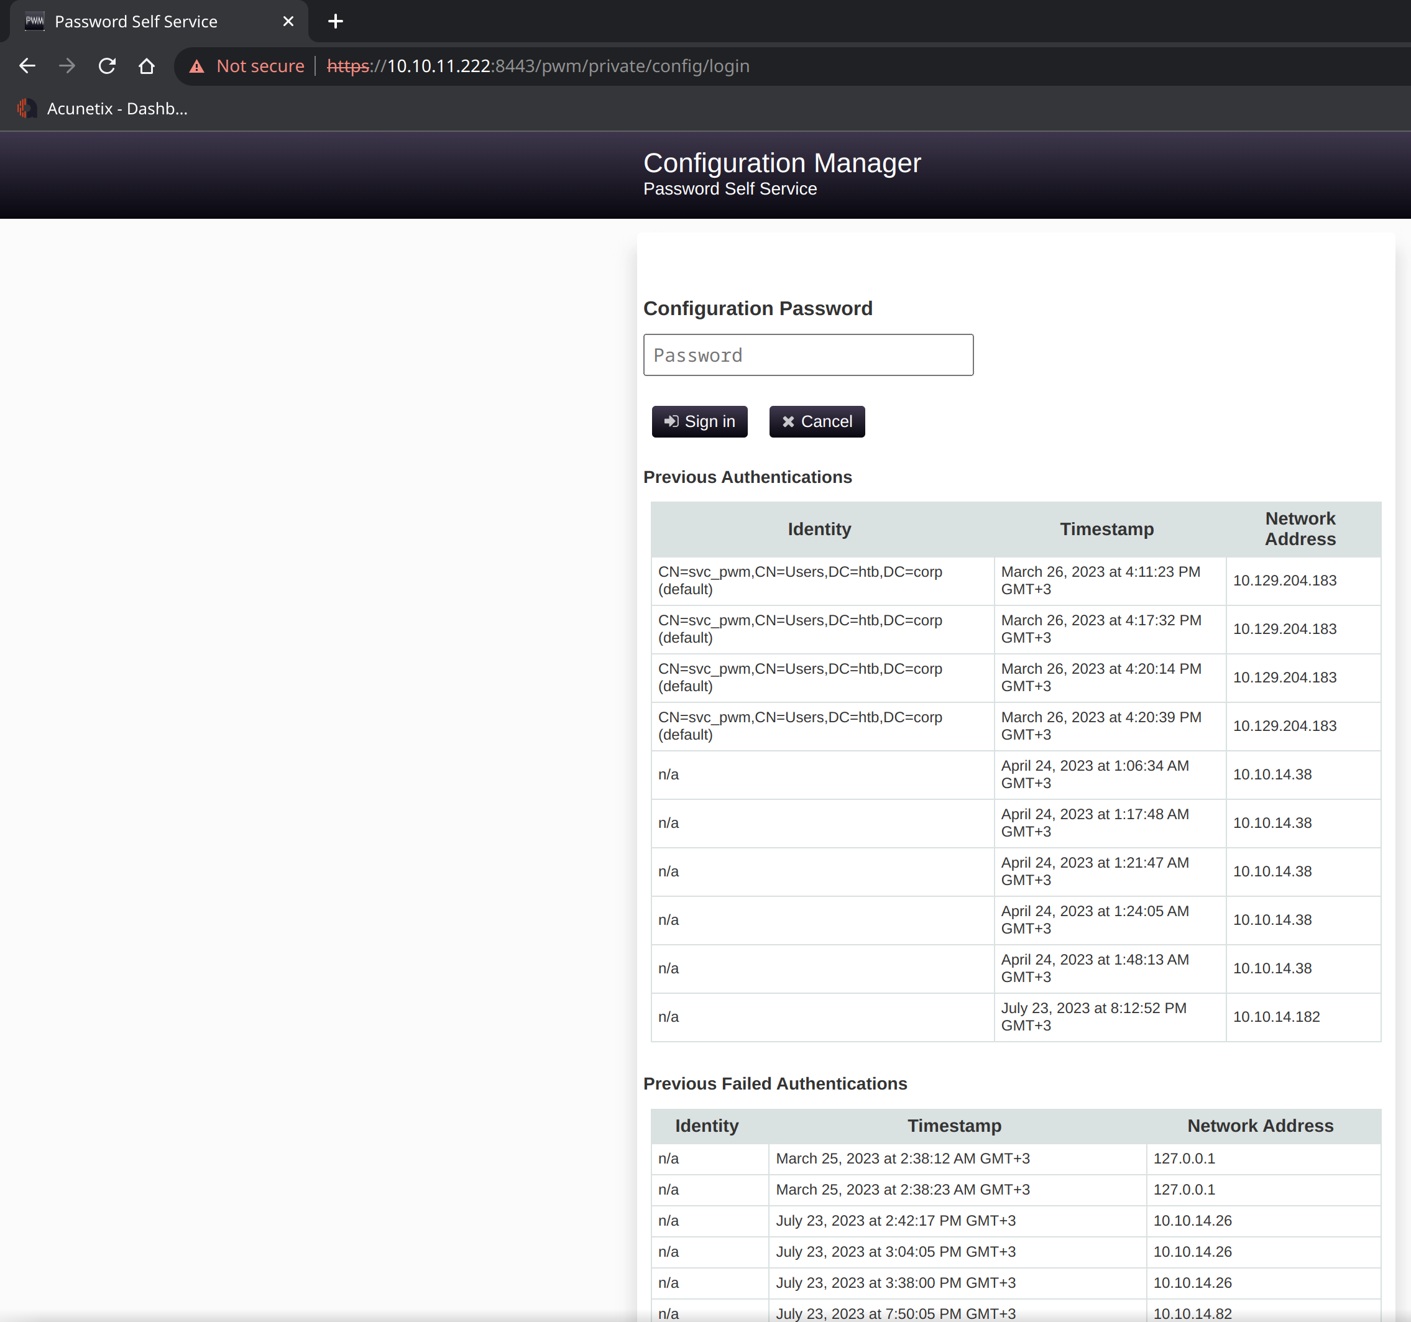
Task: Click the Identity header in Previous Authentications
Action: (819, 529)
